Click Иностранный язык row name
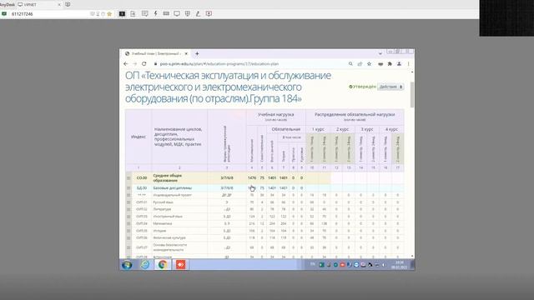Viewport: 534px width, 300px height. click(168, 217)
